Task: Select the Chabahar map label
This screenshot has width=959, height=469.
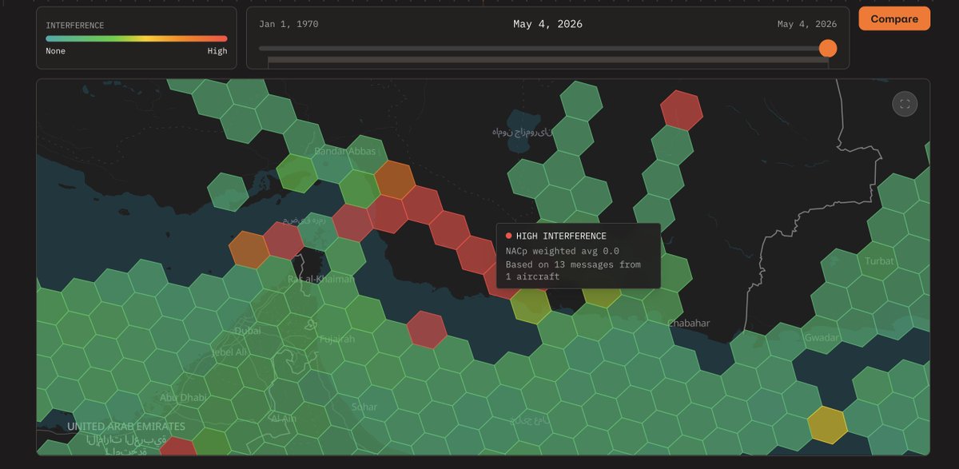Action: click(688, 323)
